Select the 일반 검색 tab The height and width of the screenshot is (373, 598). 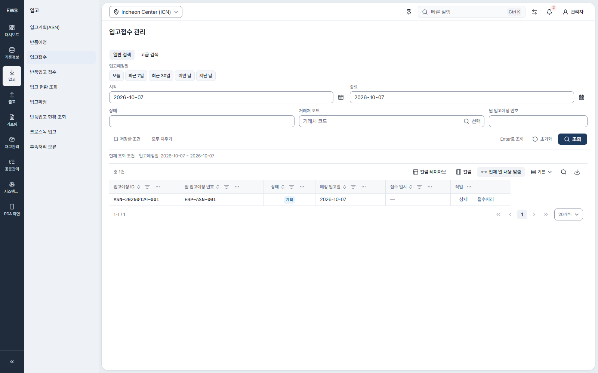point(122,55)
